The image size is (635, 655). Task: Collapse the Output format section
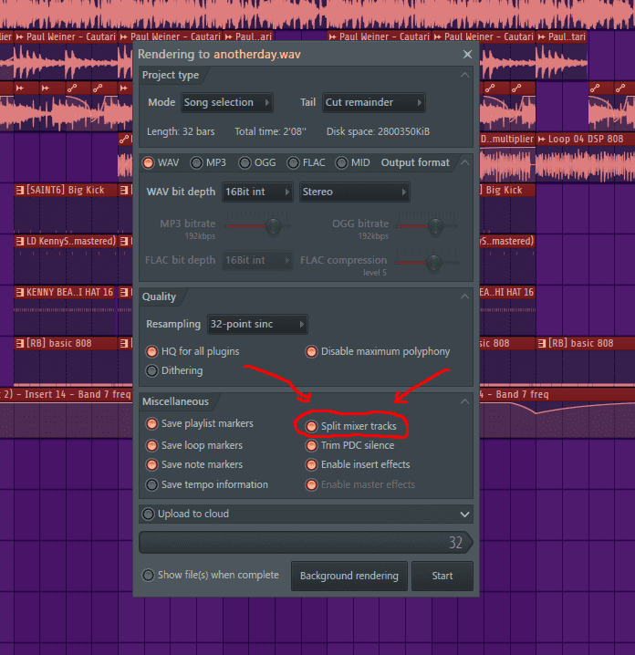pyautogui.click(x=464, y=162)
